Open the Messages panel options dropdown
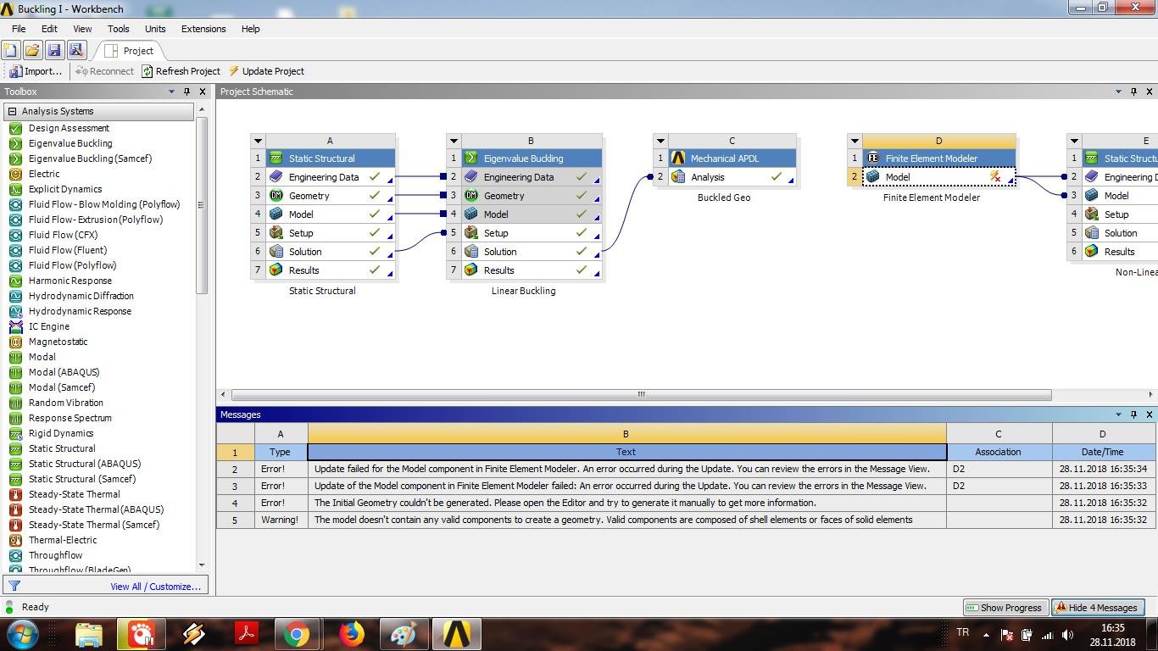Screen dimensions: 1158x651 point(1119,415)
